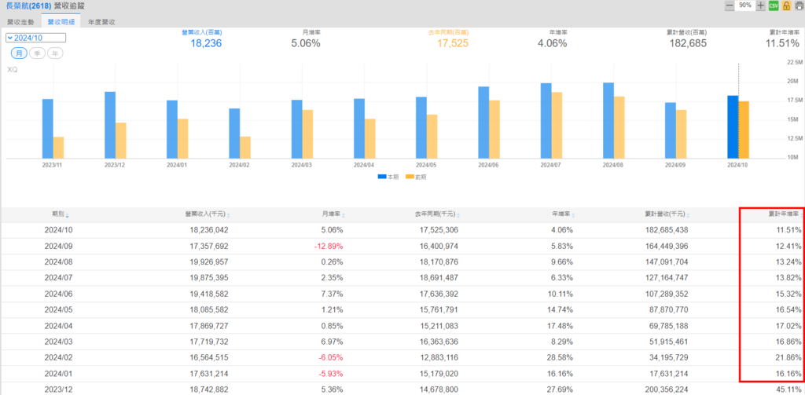Click the 4.06% 年增率 summary figure
This screenshot has width=805, height=395.
(553, 44)
